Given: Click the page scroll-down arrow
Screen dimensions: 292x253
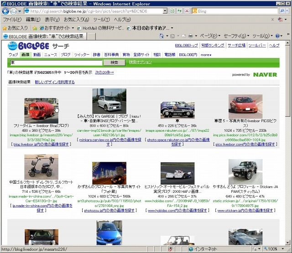Looking at the screenshot, I should click(x=287, y=243).
